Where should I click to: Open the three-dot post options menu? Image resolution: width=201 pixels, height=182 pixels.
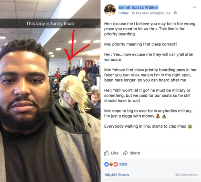point(194,7)
